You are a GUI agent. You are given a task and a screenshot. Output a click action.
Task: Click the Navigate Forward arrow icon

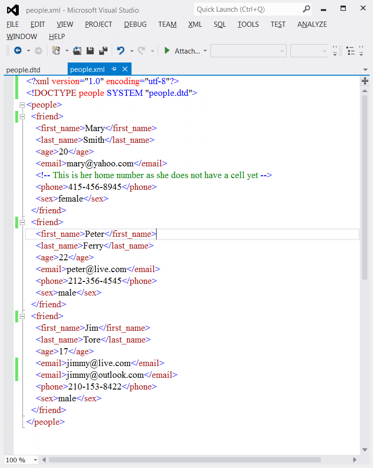point(39,51)
